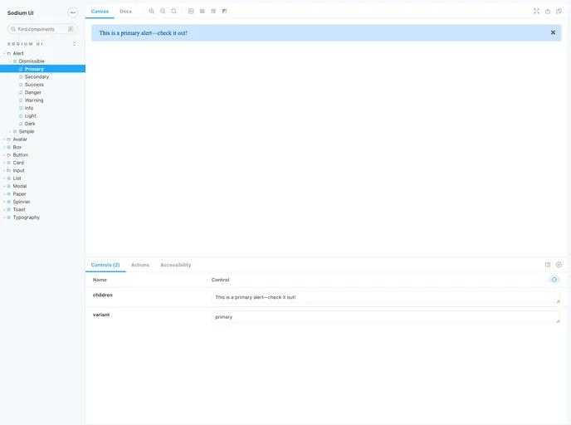This screenshot has height=425, width=571.
Task: Open the viewport size toolbar icon
Action: pos(213,12)
